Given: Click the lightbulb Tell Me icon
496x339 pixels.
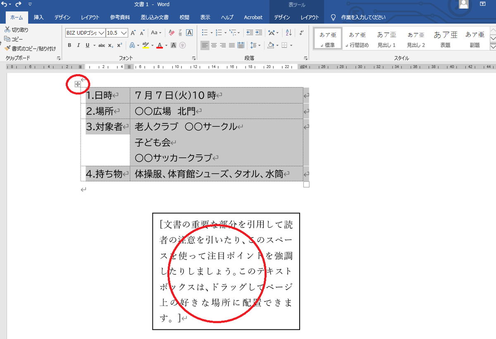Looking at the screenshot, I should click(x=333, y=17).
